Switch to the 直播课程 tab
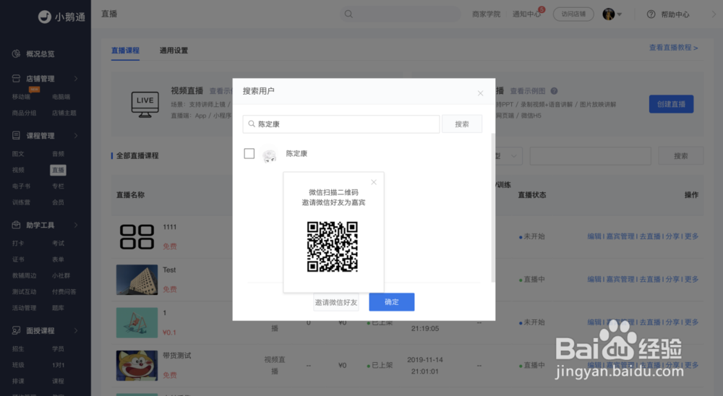Image resolution: width=723 pixels, height=396 pixels. 125,51
